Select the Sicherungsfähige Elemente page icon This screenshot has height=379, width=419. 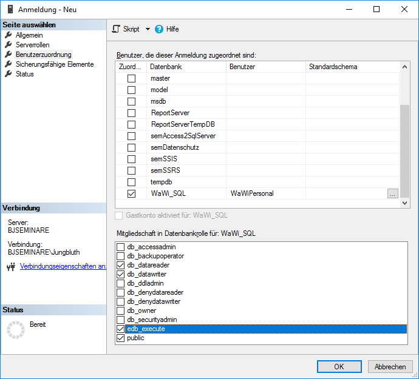(9, 64)
